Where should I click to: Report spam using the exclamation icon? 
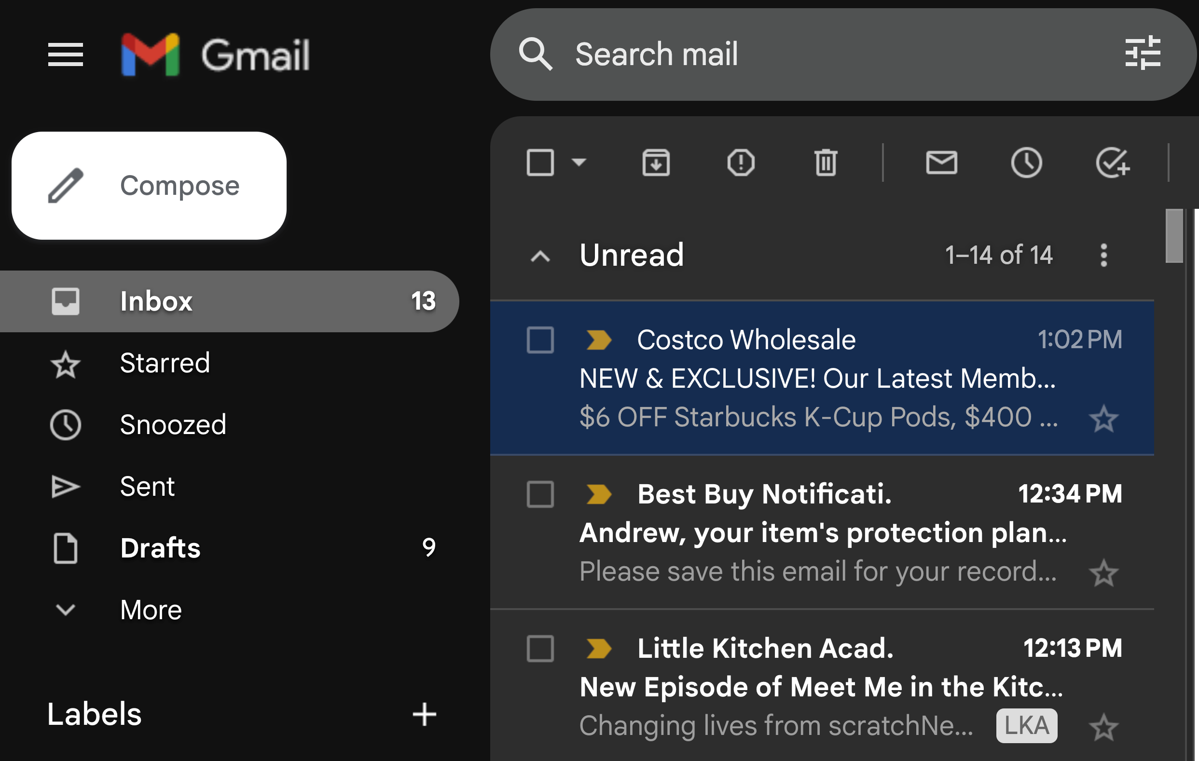(741, 163)
